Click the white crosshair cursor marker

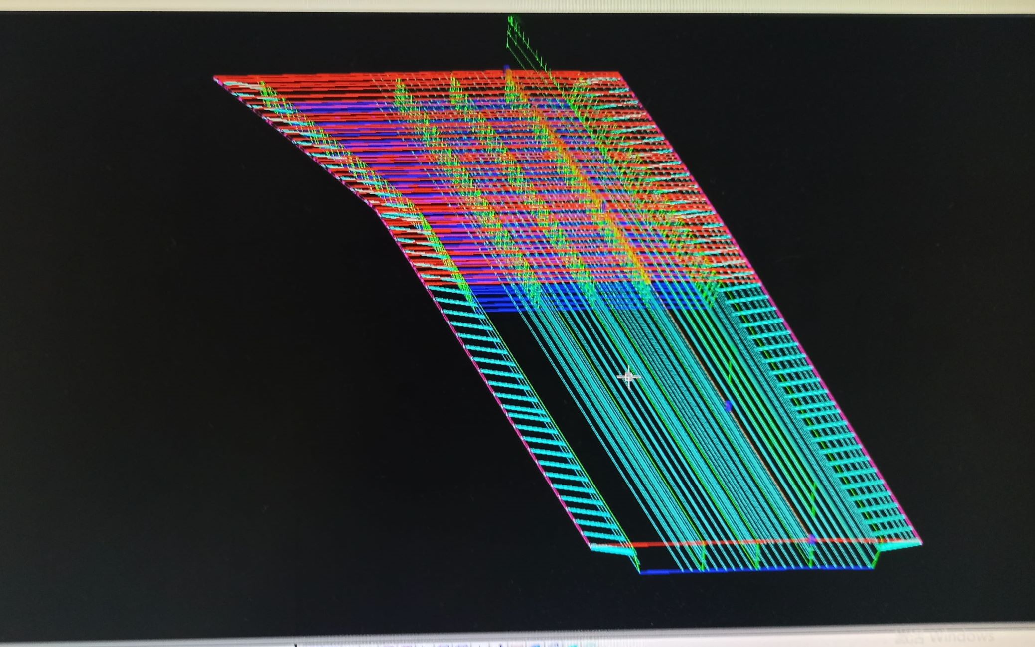pyautogui.click(x=628, y=377)
